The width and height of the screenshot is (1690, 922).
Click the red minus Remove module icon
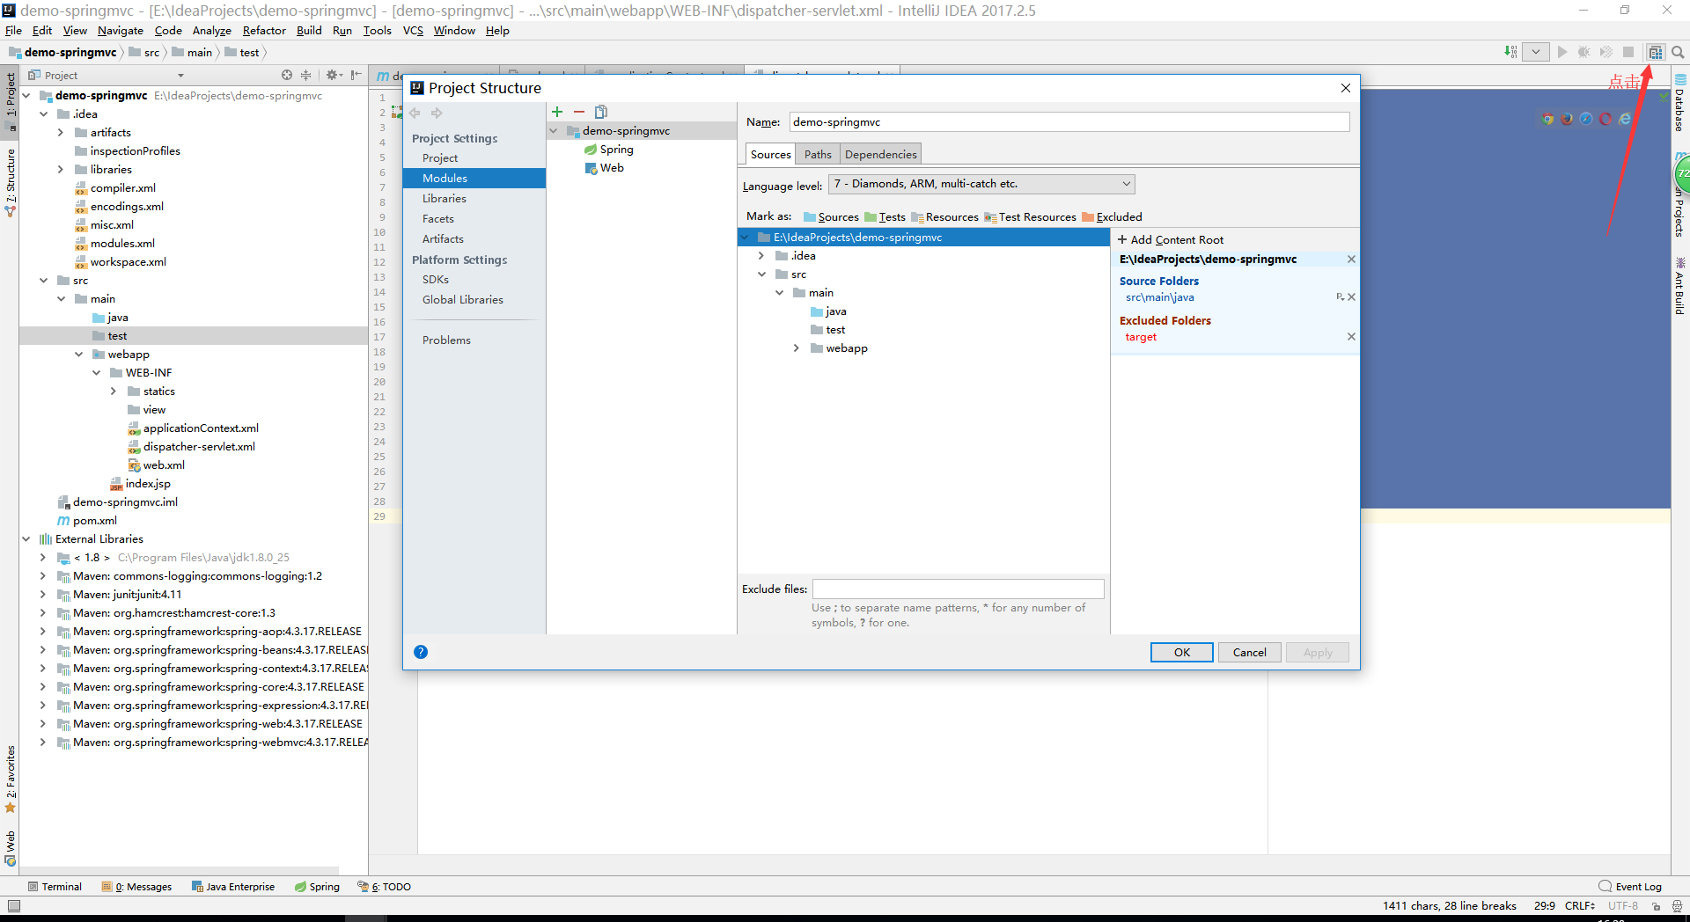click(x=579, y=112)
